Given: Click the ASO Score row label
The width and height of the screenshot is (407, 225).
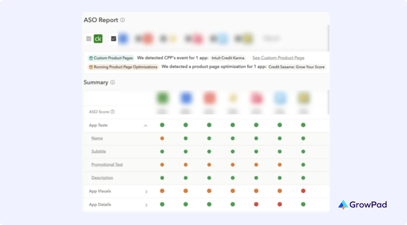Looking at the screenshot, I should pos(99,112).
